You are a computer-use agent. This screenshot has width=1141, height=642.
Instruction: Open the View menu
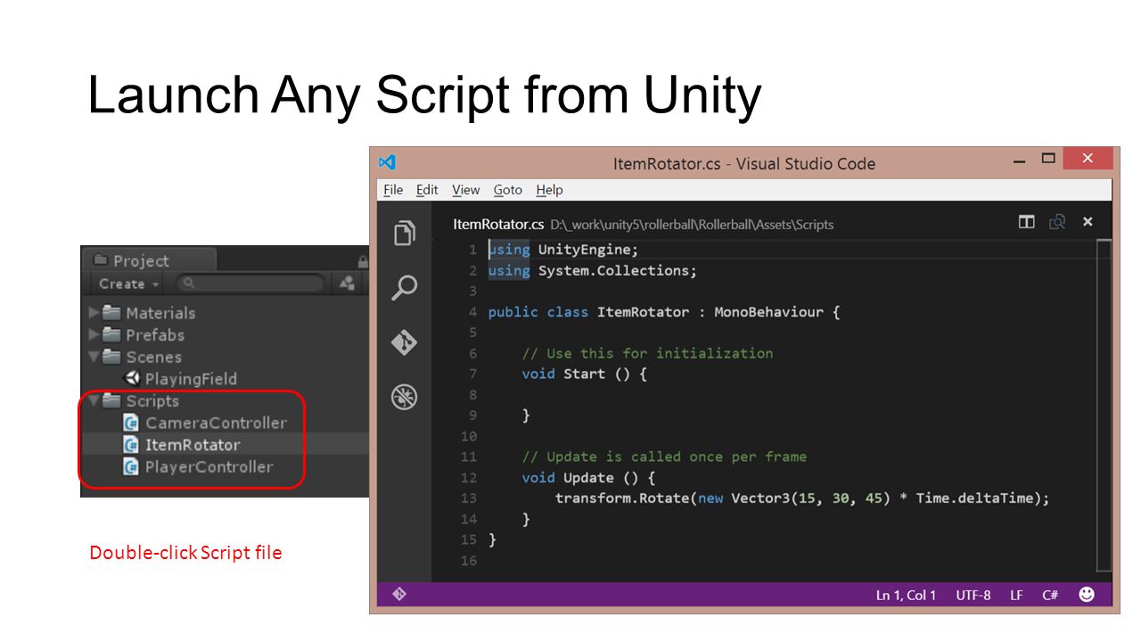(465, 190)
